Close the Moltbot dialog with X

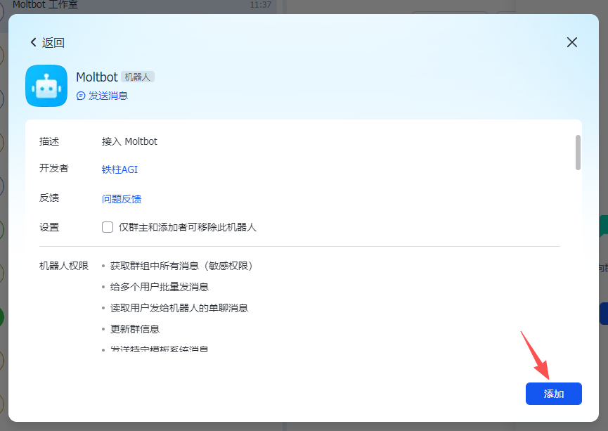point(572,42)
